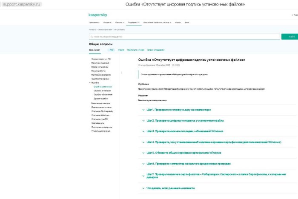298x199 pixels.
Task: Open the Продлить navigation link
Action: coord(107,23)
